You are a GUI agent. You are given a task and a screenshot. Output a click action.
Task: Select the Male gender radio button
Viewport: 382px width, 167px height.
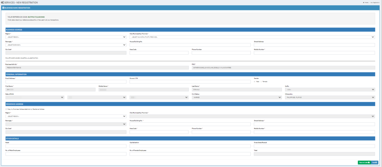pos(255,81)
